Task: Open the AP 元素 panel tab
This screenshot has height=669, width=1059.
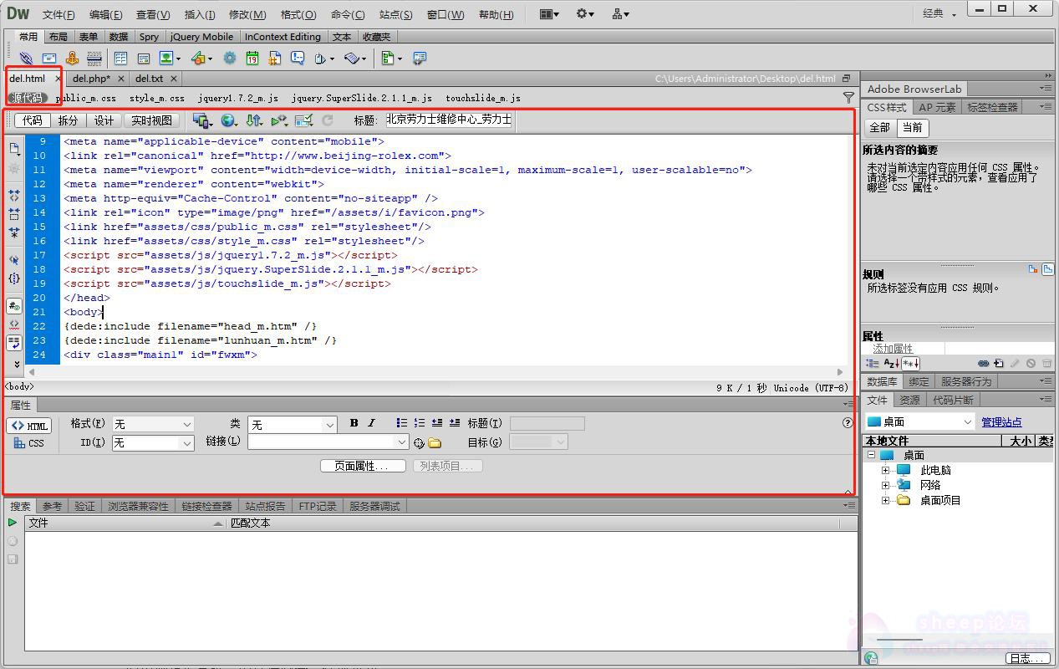Action: pyautogui.click(x=937, y=107)
